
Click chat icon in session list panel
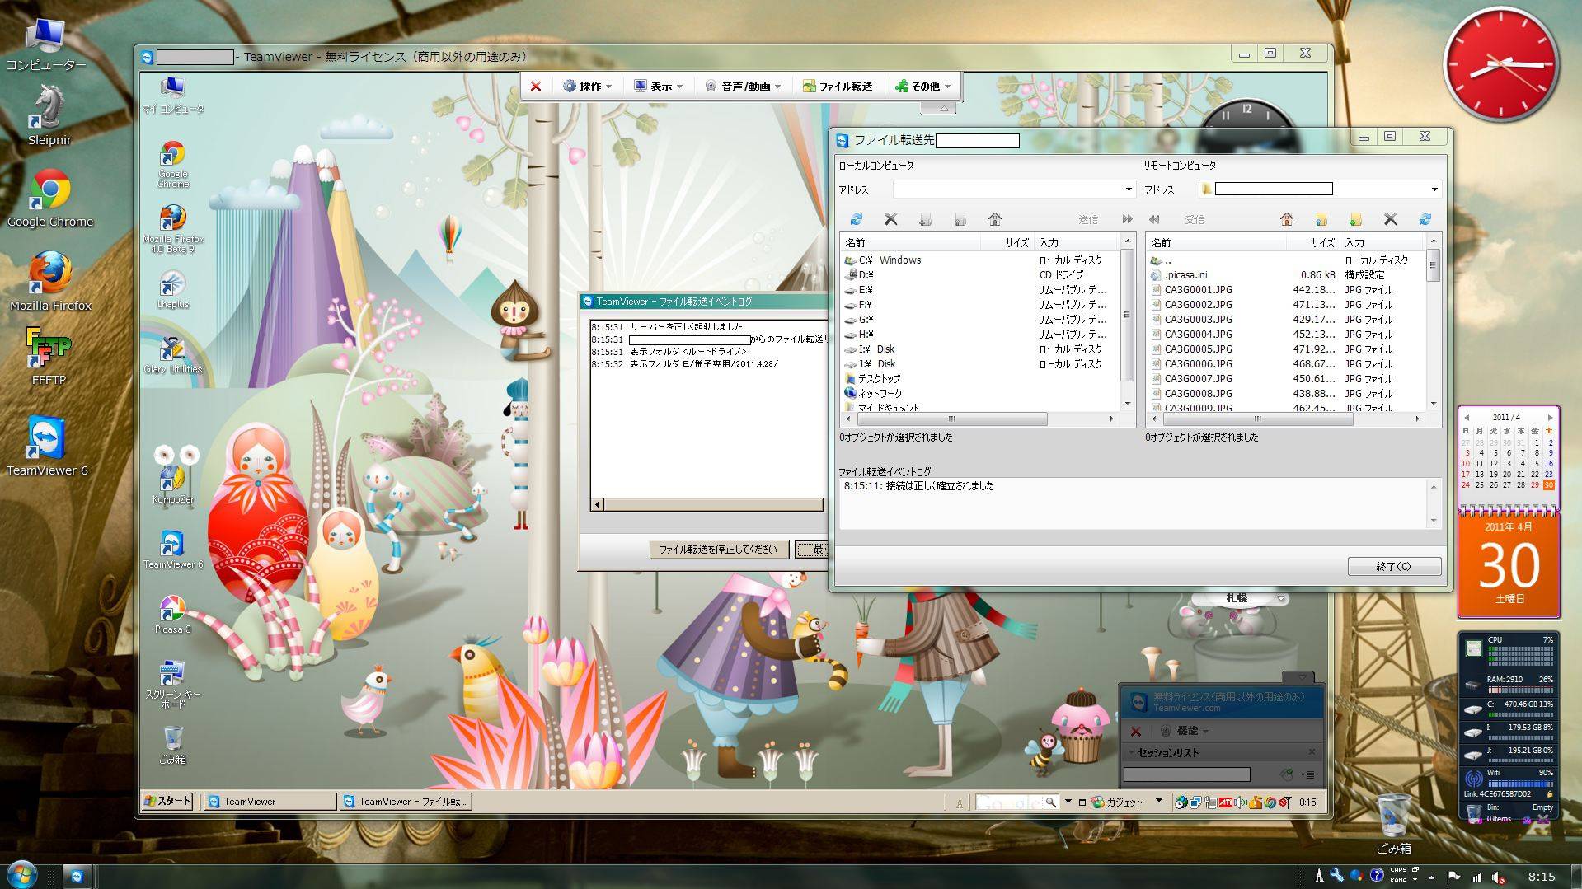1286,774
